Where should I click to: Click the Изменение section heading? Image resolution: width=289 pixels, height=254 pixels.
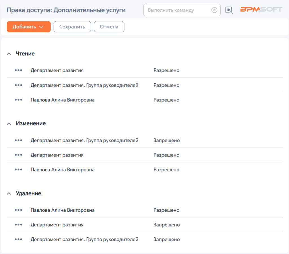pyautogui.click(x=31, y=123)
